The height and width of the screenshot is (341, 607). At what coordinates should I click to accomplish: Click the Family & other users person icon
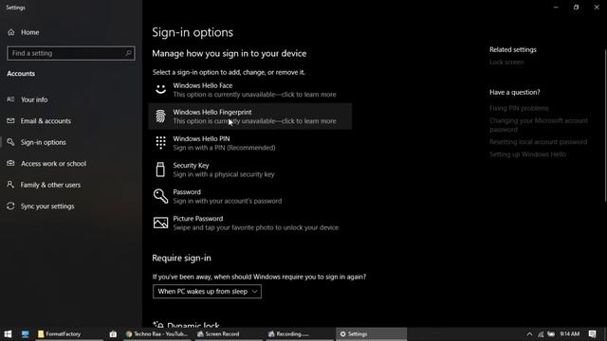click(x=10, y=185)
